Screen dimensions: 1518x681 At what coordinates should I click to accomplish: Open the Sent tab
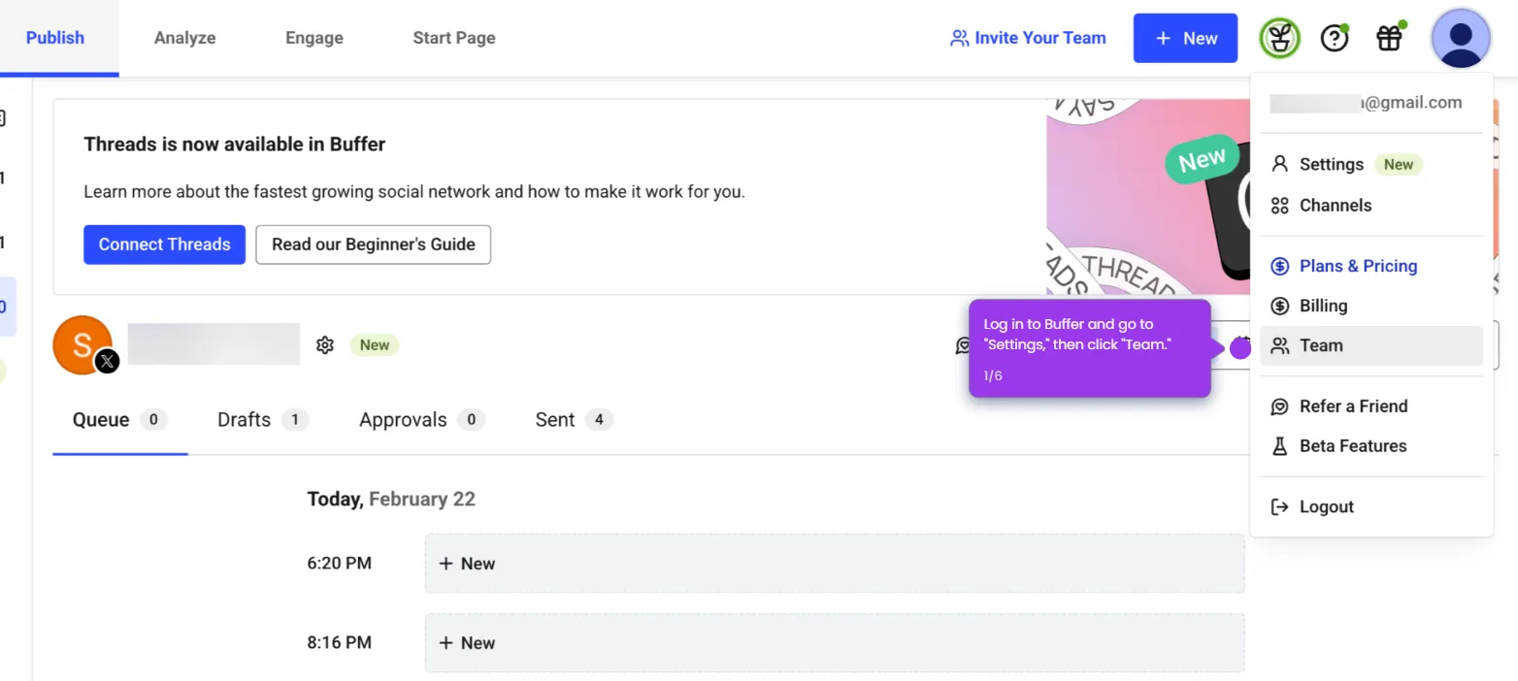[574, 420]
